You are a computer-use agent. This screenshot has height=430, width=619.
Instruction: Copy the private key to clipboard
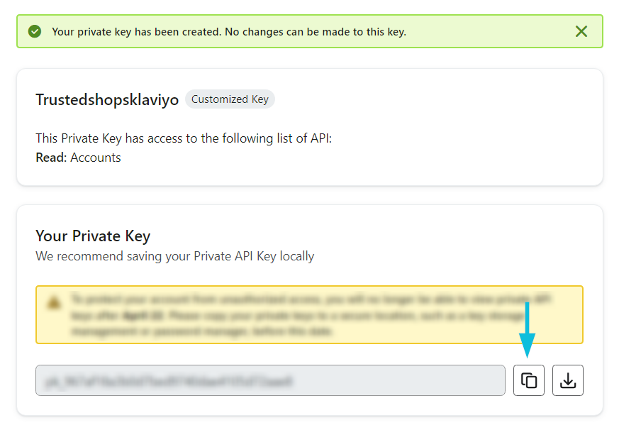pos(529,380)
